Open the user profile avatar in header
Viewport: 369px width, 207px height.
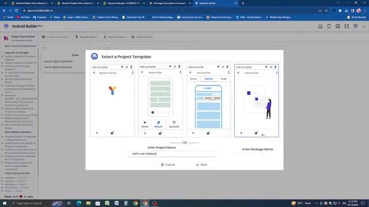coord(364,26)
